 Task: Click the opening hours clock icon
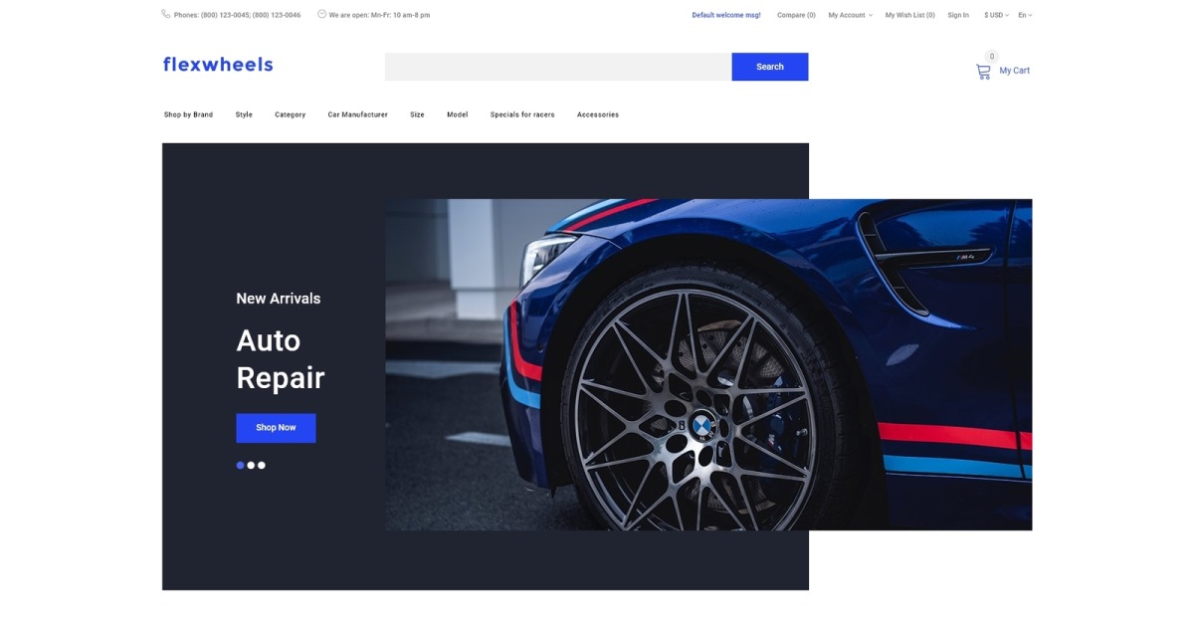321,14
